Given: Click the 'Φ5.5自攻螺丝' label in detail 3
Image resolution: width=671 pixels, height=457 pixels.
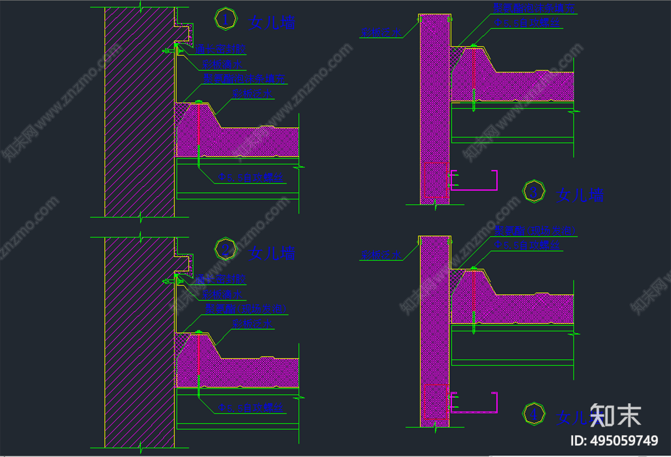Looking at the screenshot, I should [527, 23].
